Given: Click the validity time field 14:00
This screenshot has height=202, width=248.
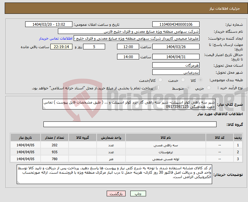Looking at the screenshot, I should [128, 57].
